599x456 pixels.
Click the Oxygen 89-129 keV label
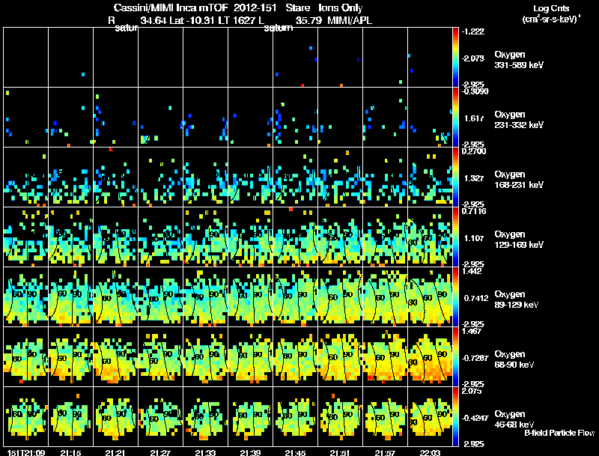point(517,300)
